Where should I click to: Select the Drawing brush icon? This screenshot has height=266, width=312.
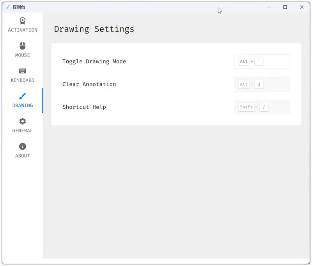click(23, 96)
